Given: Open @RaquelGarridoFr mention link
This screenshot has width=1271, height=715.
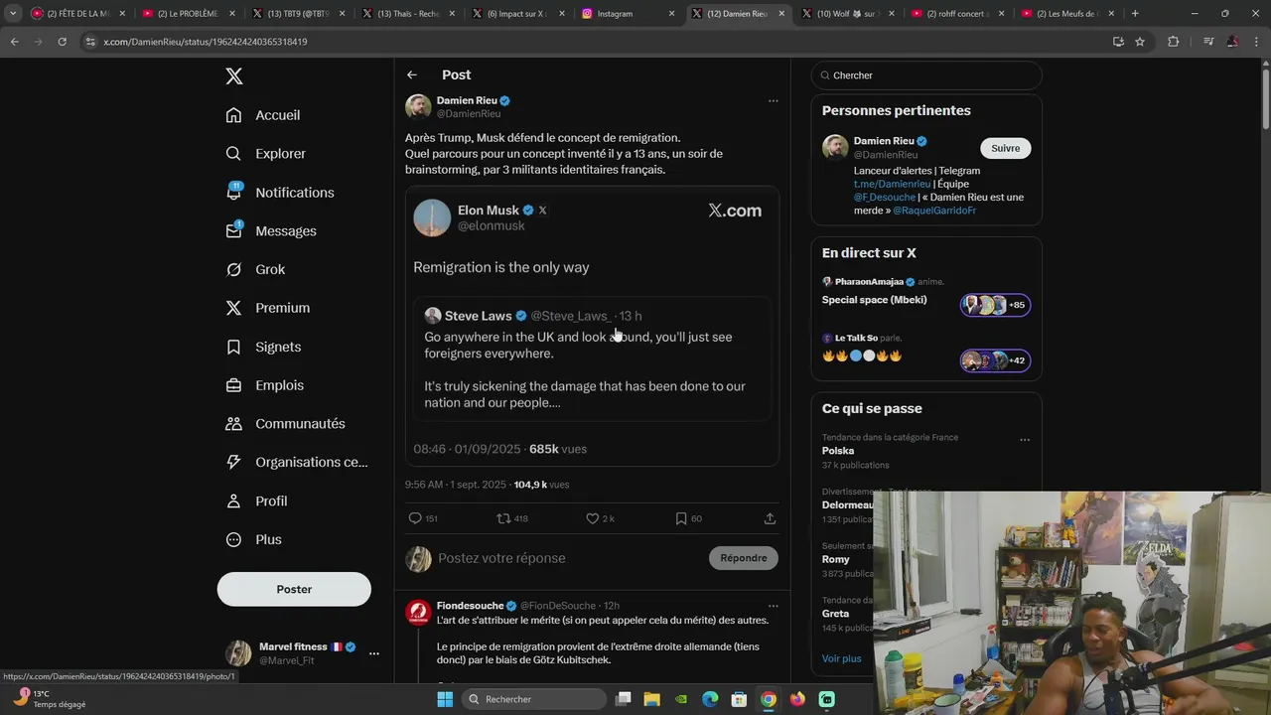Looking at the screenshot, I should 933,211.
